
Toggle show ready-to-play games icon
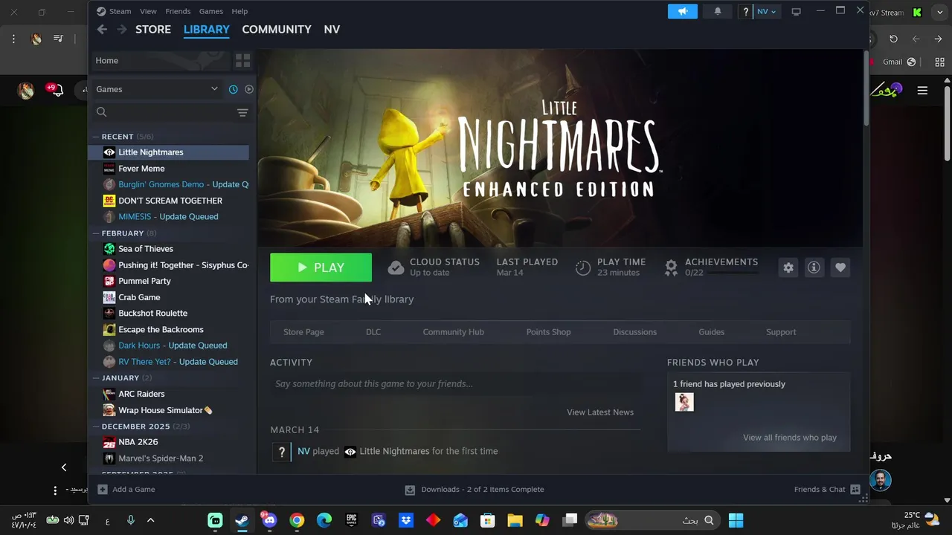pyautogui.click(x=249, y=89)
